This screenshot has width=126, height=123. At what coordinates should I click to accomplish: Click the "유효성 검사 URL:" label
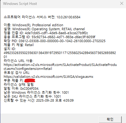click(17, 73)
